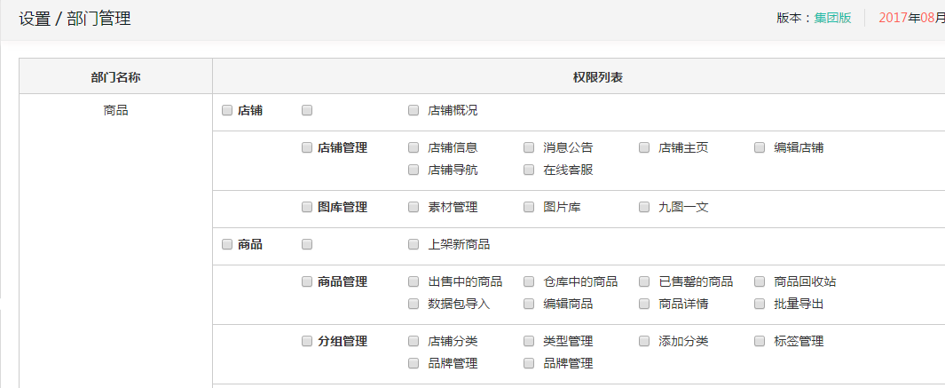Select all 店铺管理 group permissions
Viewport: 945px width, 388px height.
coord(307,148)
